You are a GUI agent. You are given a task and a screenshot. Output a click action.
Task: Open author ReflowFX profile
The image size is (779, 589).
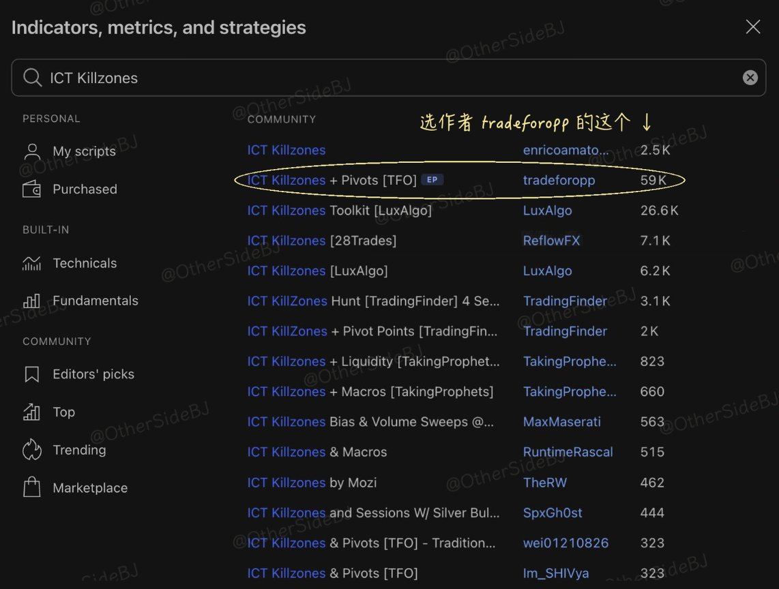[x=551, y=241]
